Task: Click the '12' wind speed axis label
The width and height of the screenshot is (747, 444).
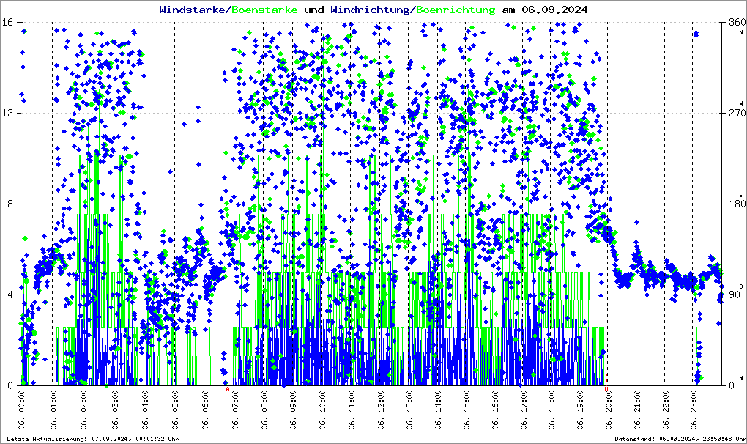Action: pyautogui.click(x=7, y=113)
